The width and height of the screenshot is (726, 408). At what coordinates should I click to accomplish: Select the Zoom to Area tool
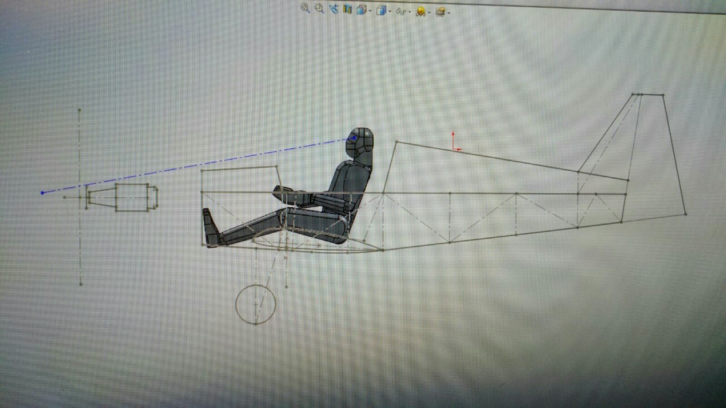pyautogui.click(x=319, y=9)
